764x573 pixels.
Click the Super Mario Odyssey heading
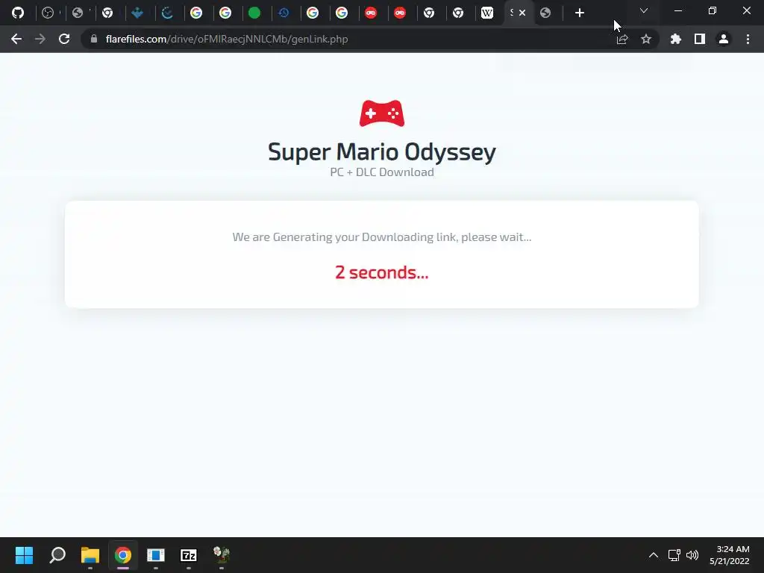382,151
